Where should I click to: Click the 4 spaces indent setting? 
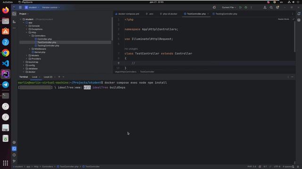pos(287,167)
